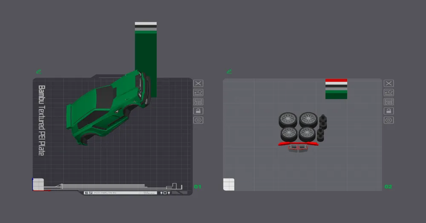
Task: Select the striped prime tower on plate 02
Action: click(x=336, y=89)
